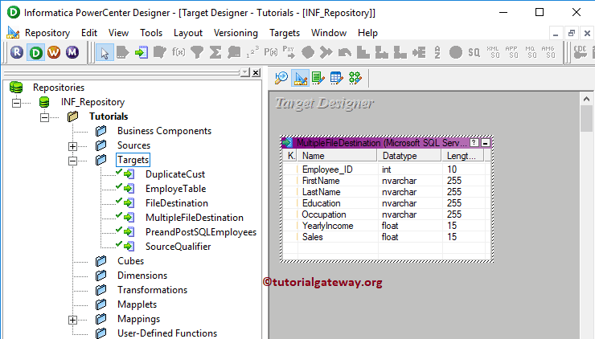The height and width of the screenshot is (339, 595).
Task: Open Repository Manager (R) tool
Action: coord(17,52)
